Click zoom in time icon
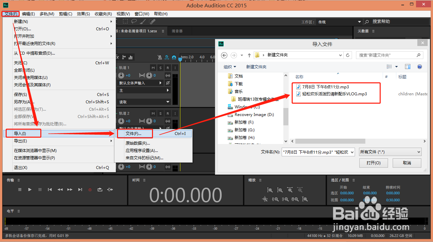The height and width of the screenshot is (242, 433). pyautogui.click(x=290, y=190)
